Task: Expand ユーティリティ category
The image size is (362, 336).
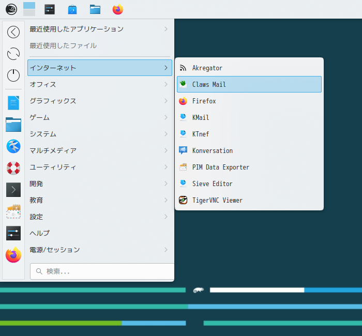Action: point(100,167)
